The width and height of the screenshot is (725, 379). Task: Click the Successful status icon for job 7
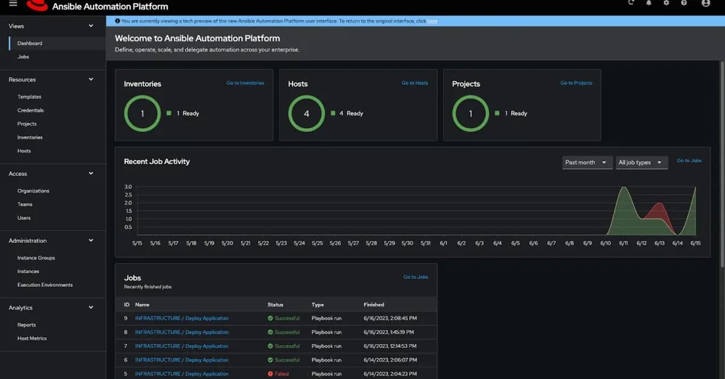pyautogui.click(x=271, y=346)
